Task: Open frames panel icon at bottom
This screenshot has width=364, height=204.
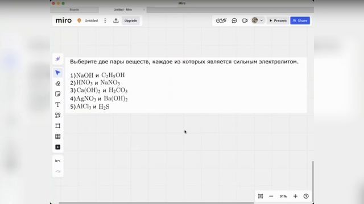Action: point(260,196)
